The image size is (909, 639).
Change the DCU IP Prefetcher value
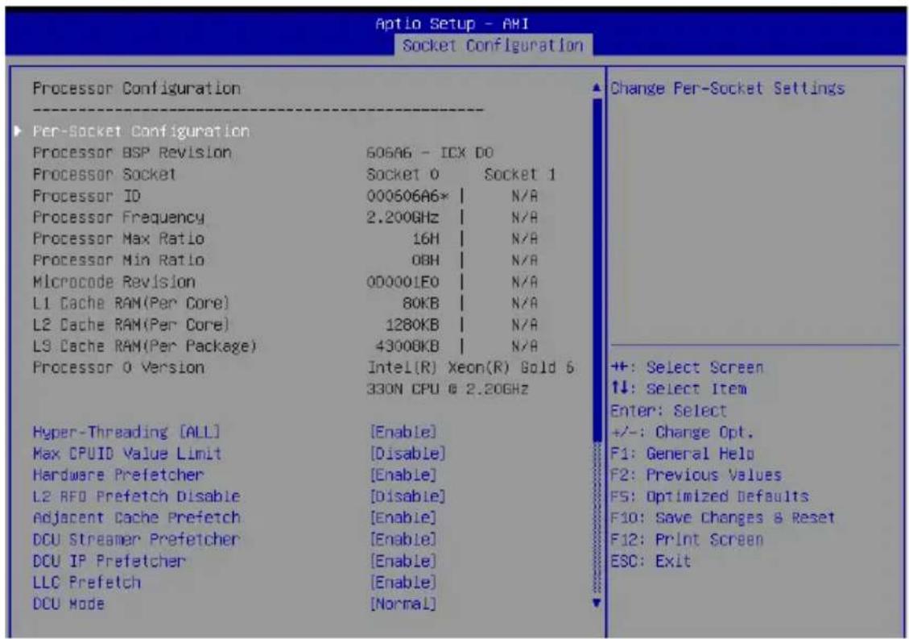[403, 561]
